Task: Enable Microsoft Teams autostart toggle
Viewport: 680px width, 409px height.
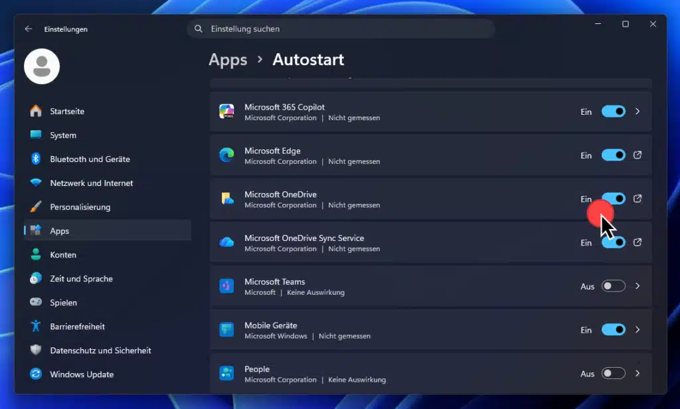Action: point(613,286)
